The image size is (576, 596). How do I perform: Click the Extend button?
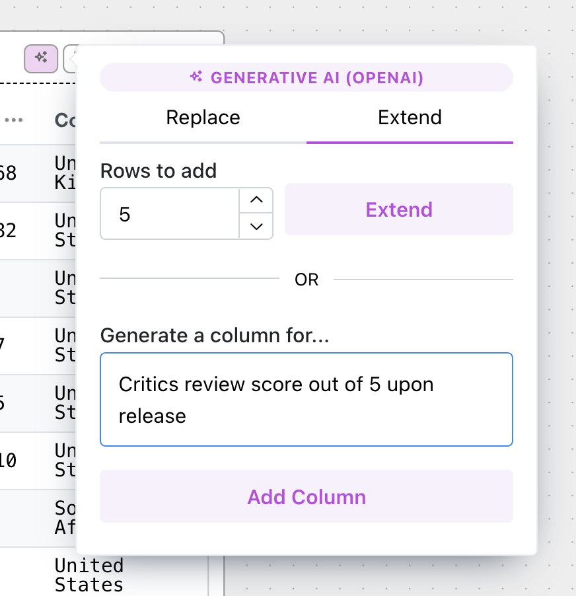[398, 209]
